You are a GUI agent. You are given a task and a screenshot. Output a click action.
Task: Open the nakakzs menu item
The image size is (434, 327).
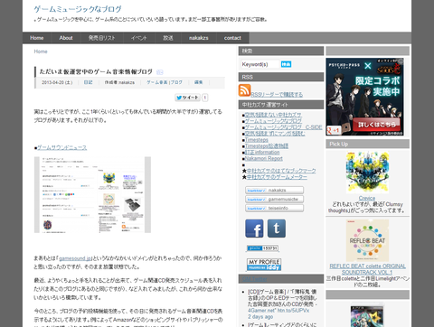(199, 38)
